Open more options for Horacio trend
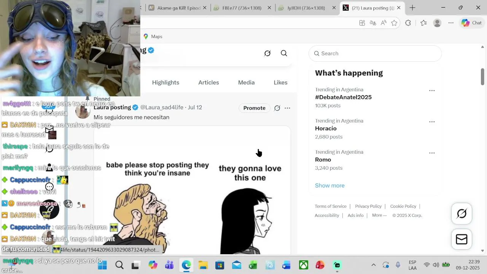 432,122
